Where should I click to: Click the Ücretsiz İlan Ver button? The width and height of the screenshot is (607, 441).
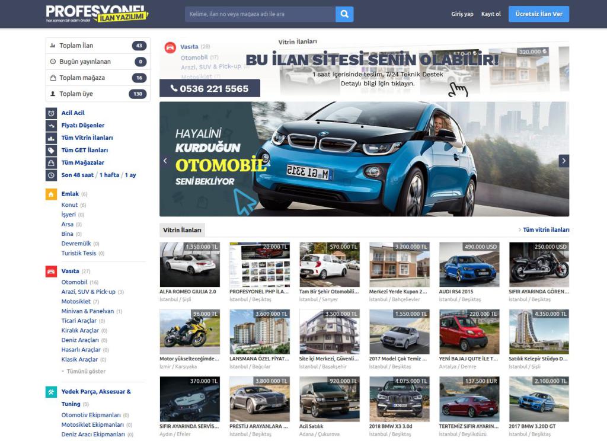(539, 14)
